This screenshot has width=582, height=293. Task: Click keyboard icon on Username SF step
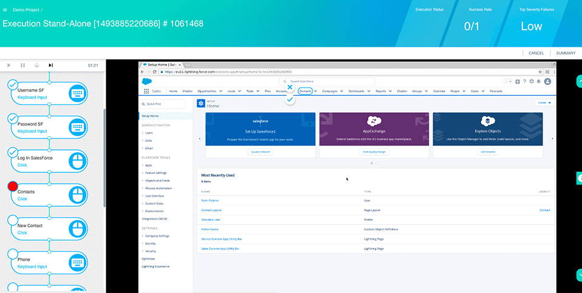click(78, 93)
